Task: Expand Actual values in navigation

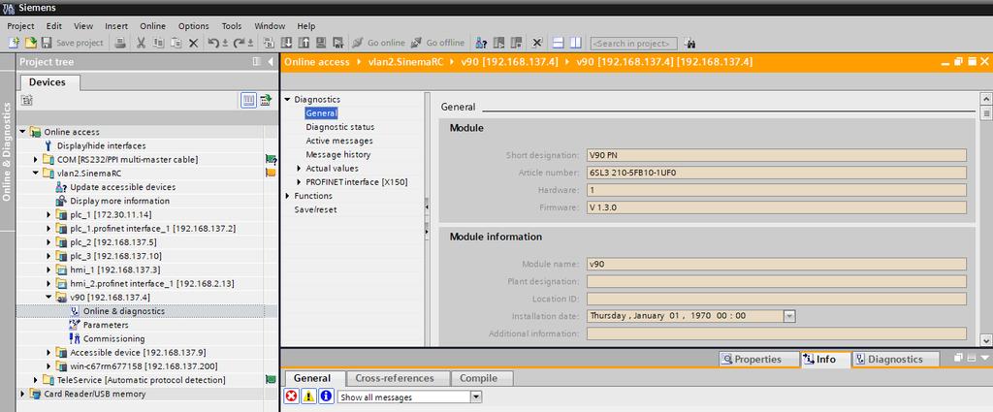Action: 299,169
